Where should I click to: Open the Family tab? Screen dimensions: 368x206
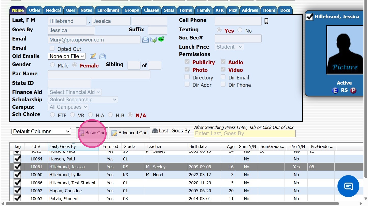coord(204,10)
